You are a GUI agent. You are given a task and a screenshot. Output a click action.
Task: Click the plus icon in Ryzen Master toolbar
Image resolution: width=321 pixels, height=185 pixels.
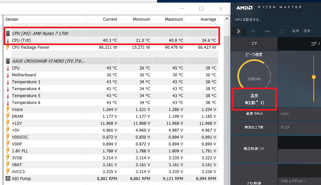(x=253, y=31)
